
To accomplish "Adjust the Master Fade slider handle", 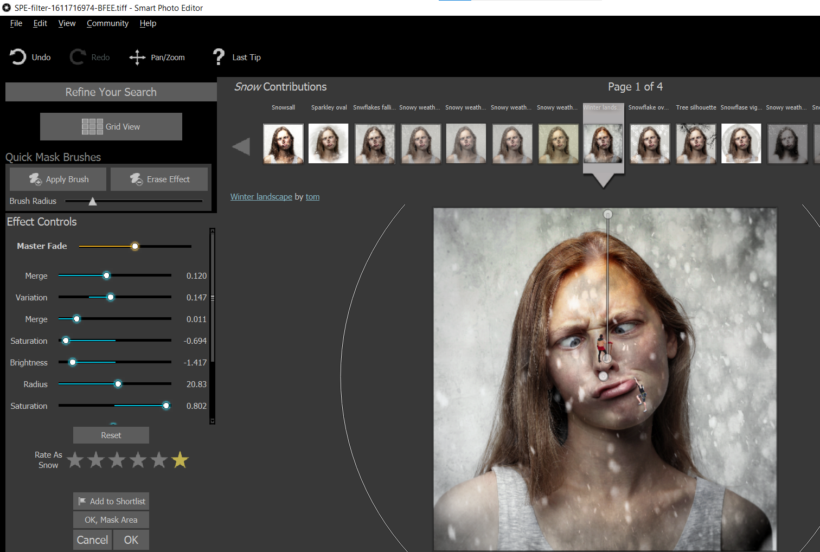I will click(x=134, y=246).
